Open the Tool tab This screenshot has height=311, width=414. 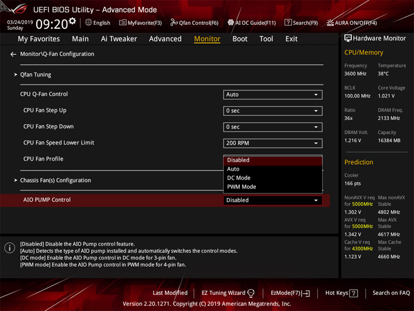pos(266,39)
